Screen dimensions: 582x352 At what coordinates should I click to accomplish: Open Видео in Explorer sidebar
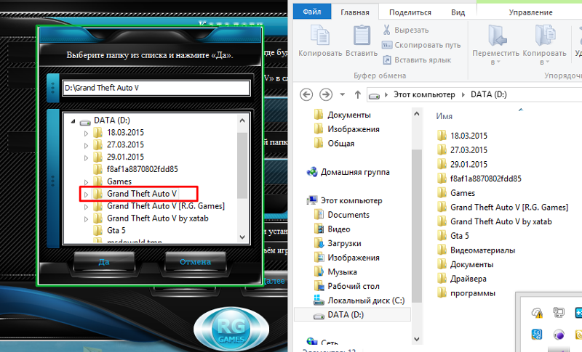pyautogui.click(x=332, y=229)
